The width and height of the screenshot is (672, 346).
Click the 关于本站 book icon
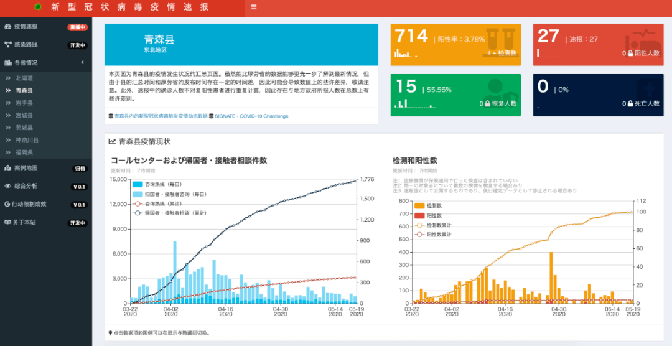pyautogui.click(x=7, y=222)
